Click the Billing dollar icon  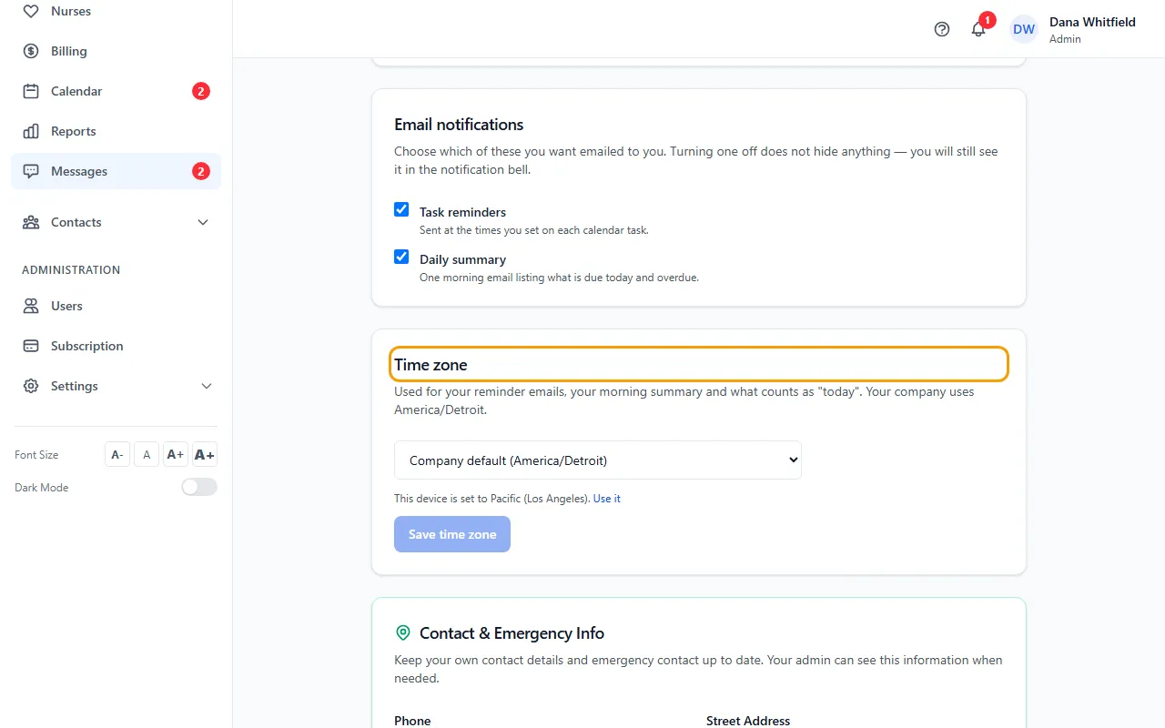[31, 51]
